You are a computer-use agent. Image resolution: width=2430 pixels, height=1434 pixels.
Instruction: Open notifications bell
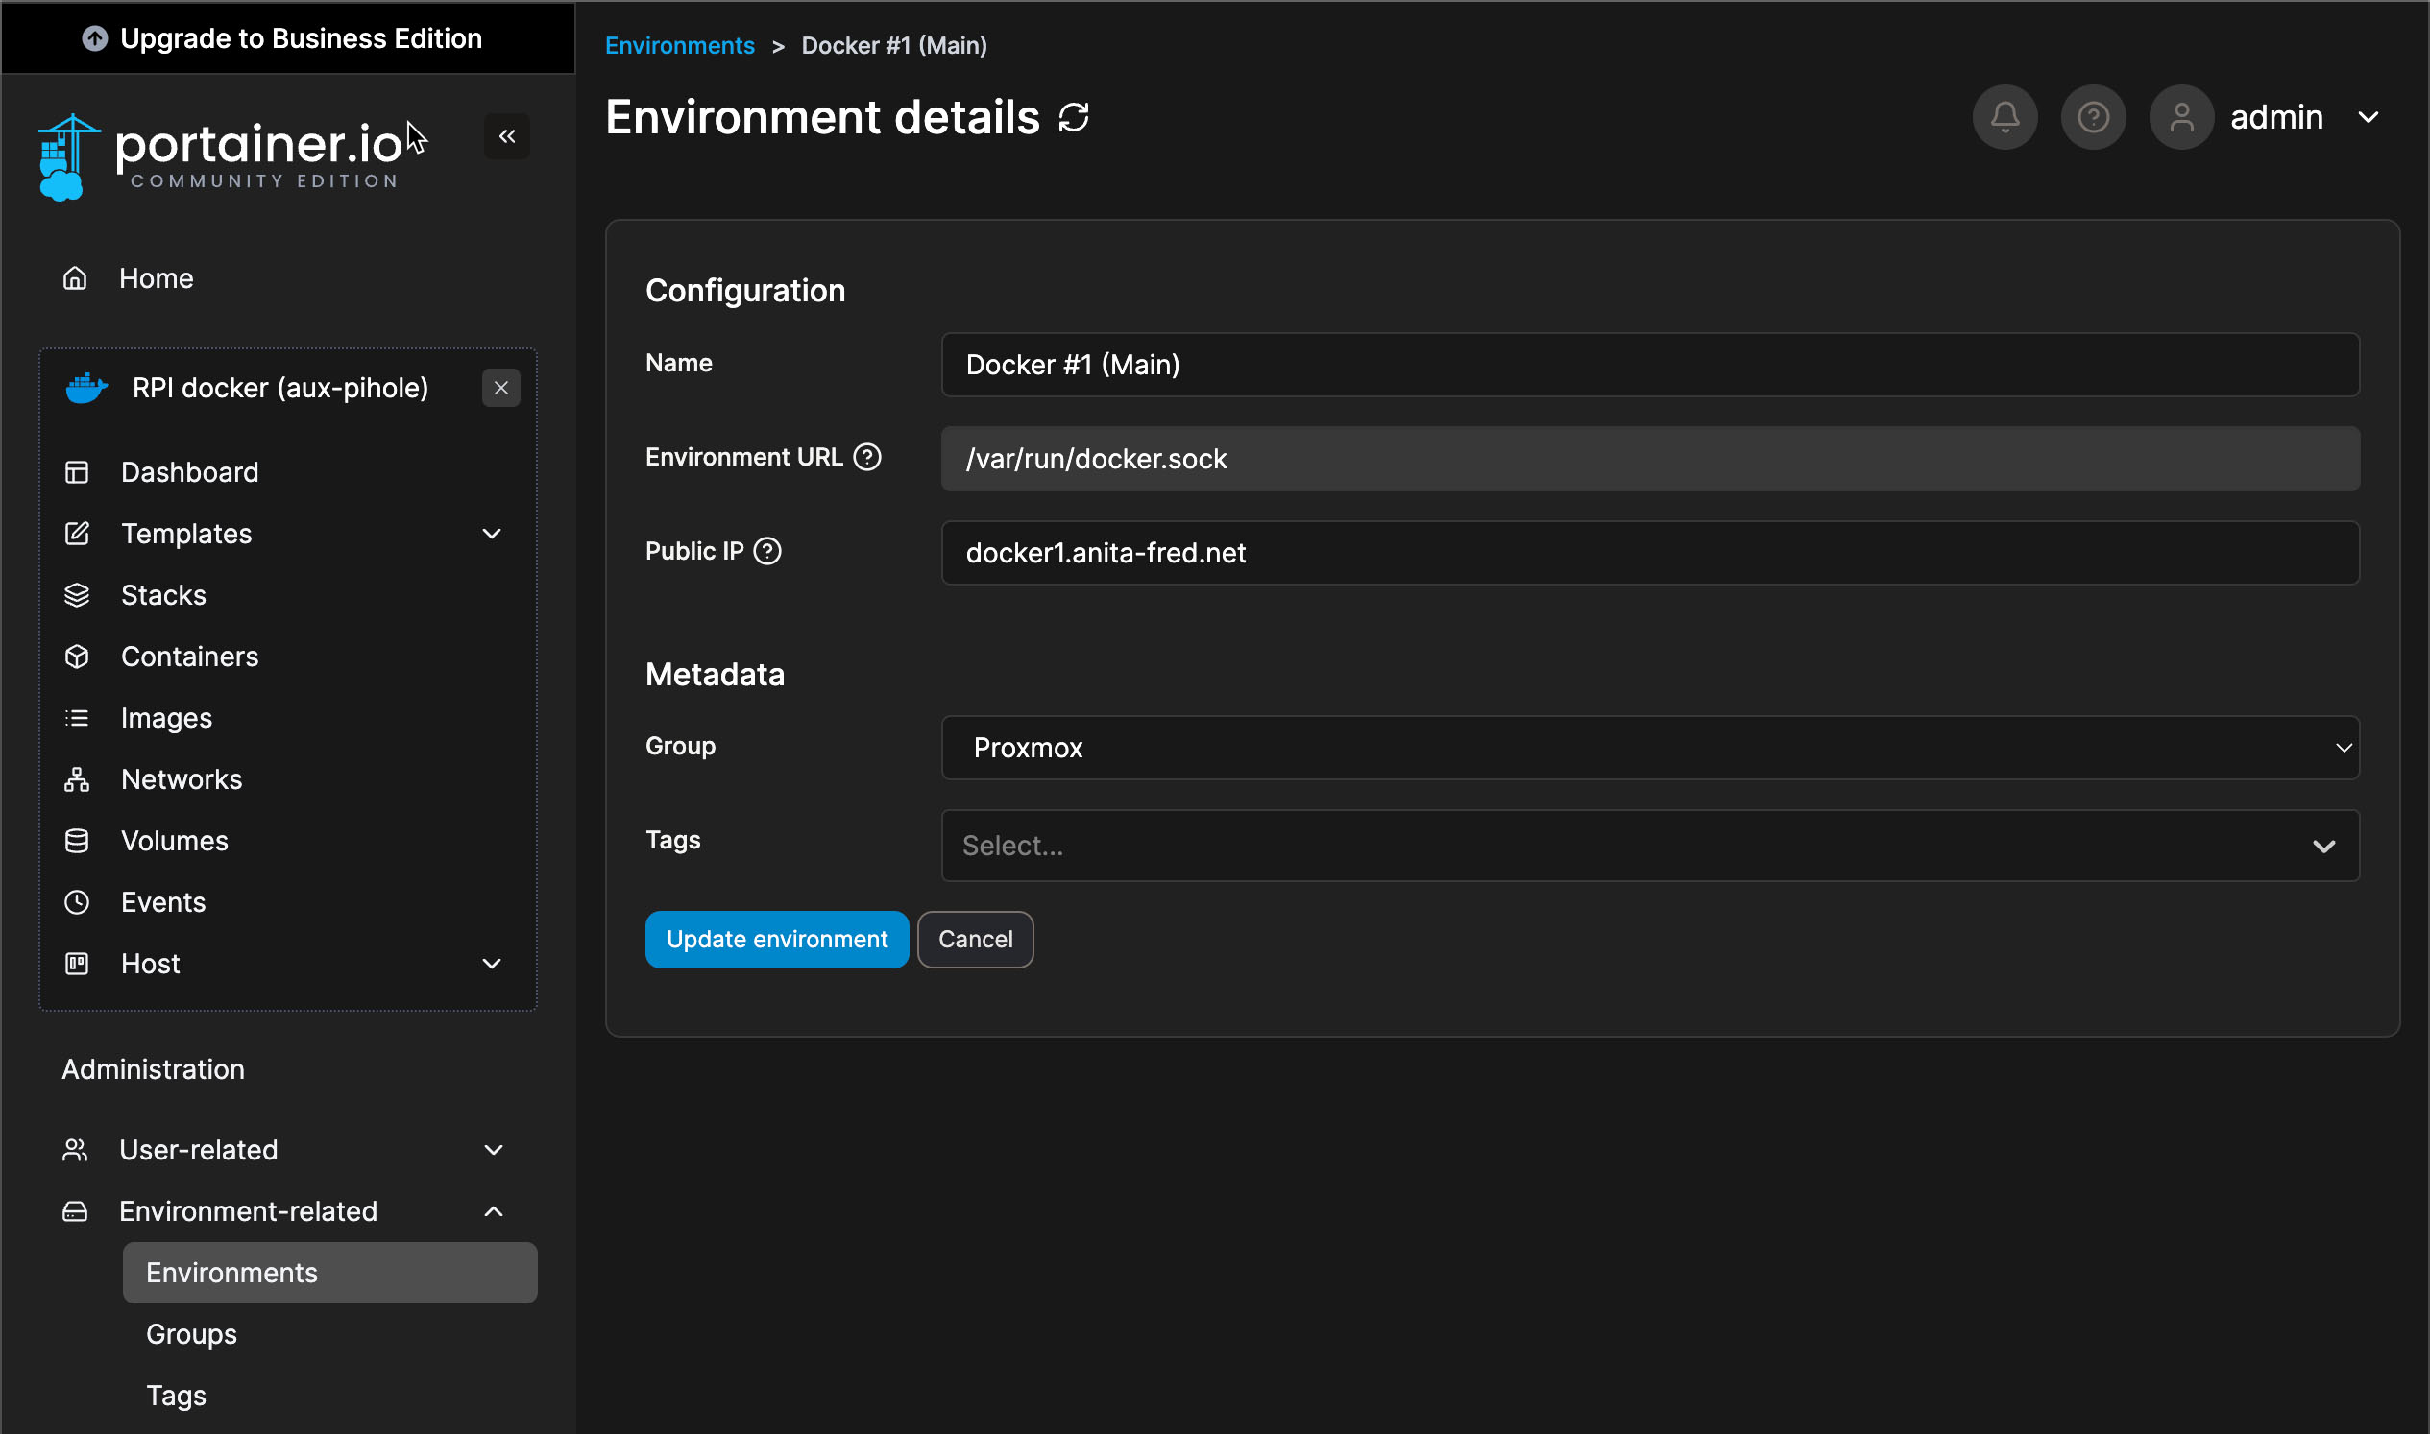[x=2005, y=117]
